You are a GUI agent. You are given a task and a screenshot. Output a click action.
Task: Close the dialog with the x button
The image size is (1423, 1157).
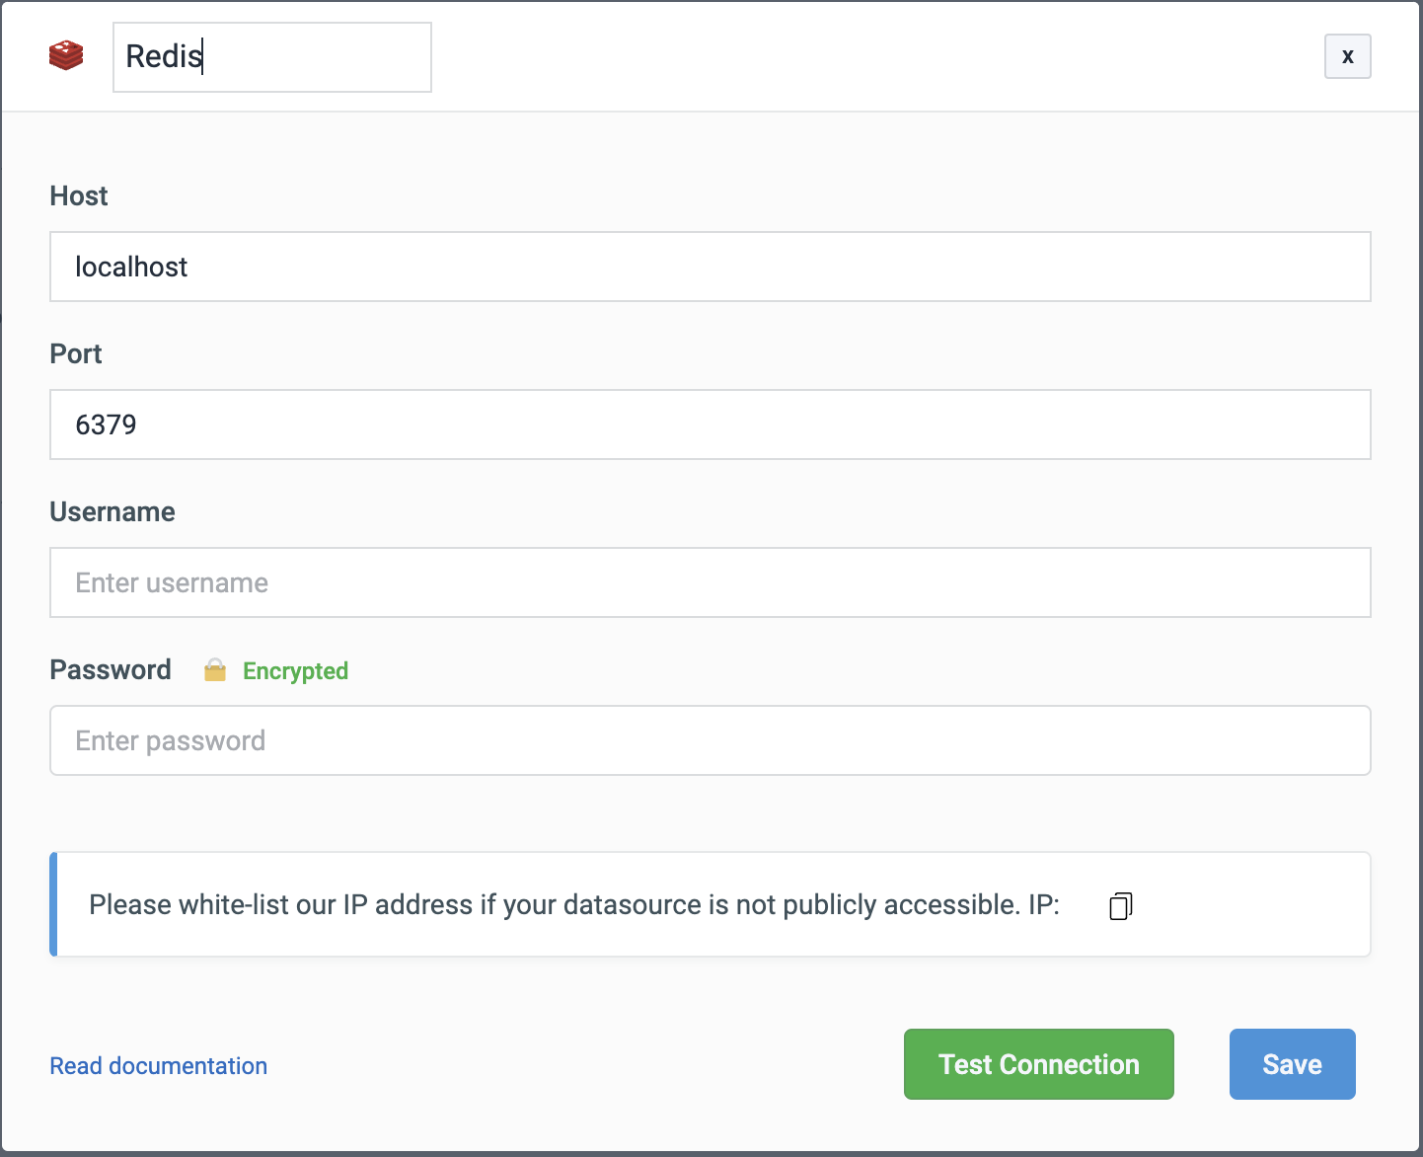1347,56
